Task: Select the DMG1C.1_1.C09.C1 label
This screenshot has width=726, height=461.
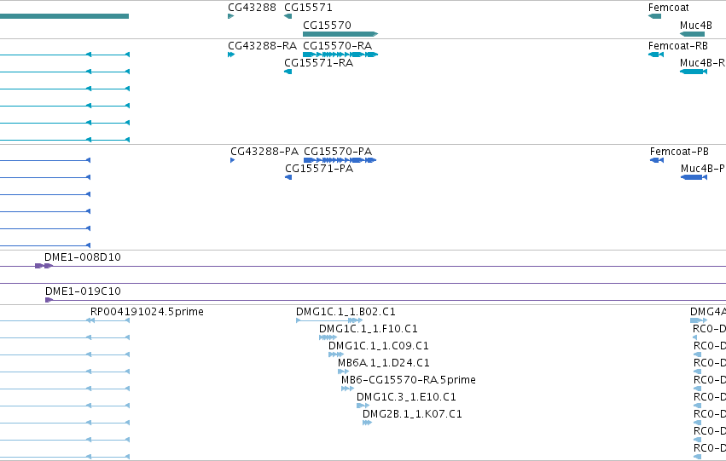Action: (x=379, y=346)
